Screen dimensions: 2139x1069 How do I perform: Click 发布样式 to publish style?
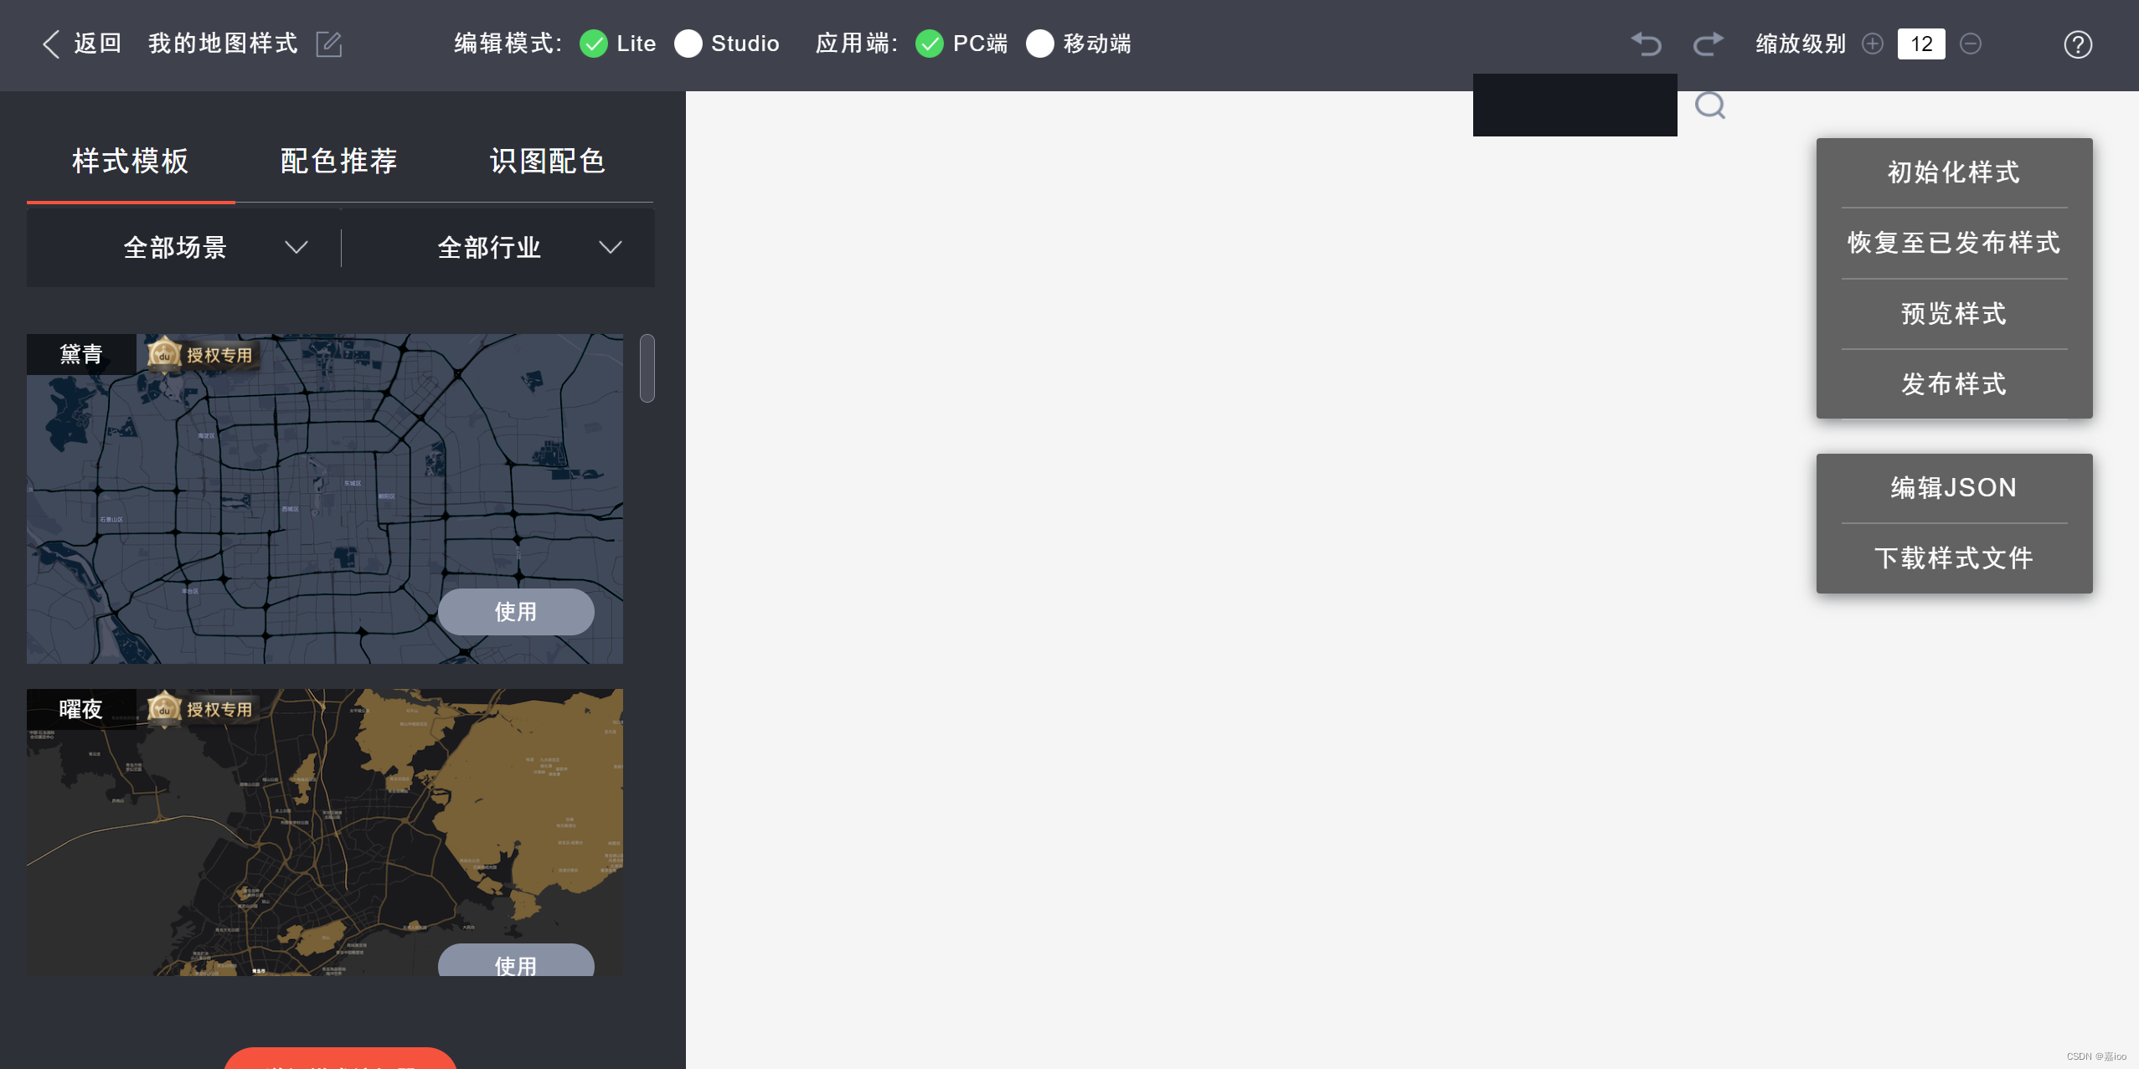1953,384
